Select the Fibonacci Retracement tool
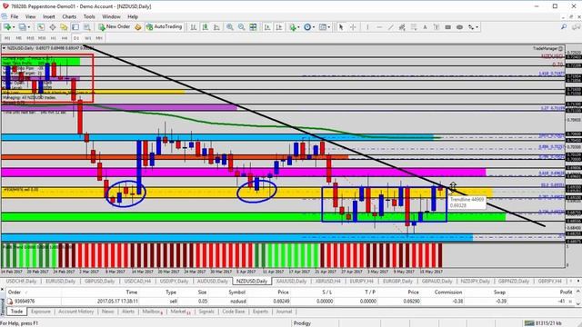The height and width of the screenshot is (327, 582). [414, 27]
